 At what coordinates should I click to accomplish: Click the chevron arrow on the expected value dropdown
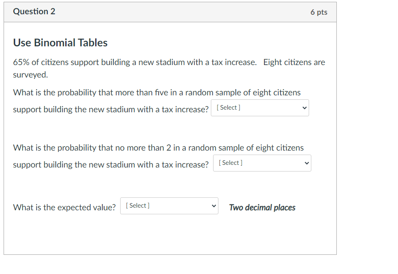pos(215,205)
